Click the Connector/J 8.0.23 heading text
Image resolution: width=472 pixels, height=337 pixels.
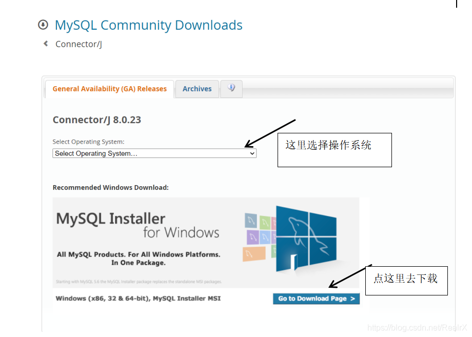coord(96,120)
